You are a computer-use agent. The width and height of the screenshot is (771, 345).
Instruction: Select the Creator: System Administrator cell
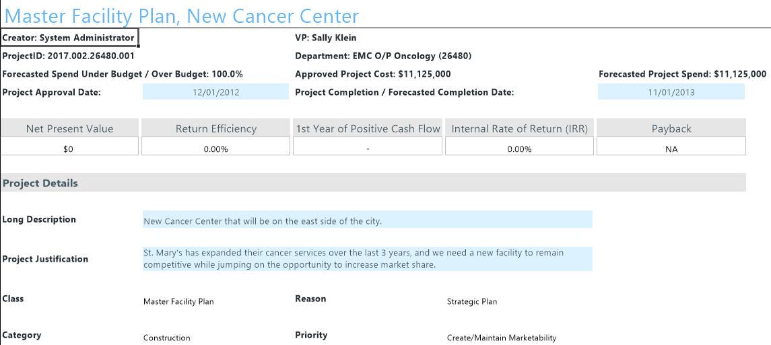69,38
